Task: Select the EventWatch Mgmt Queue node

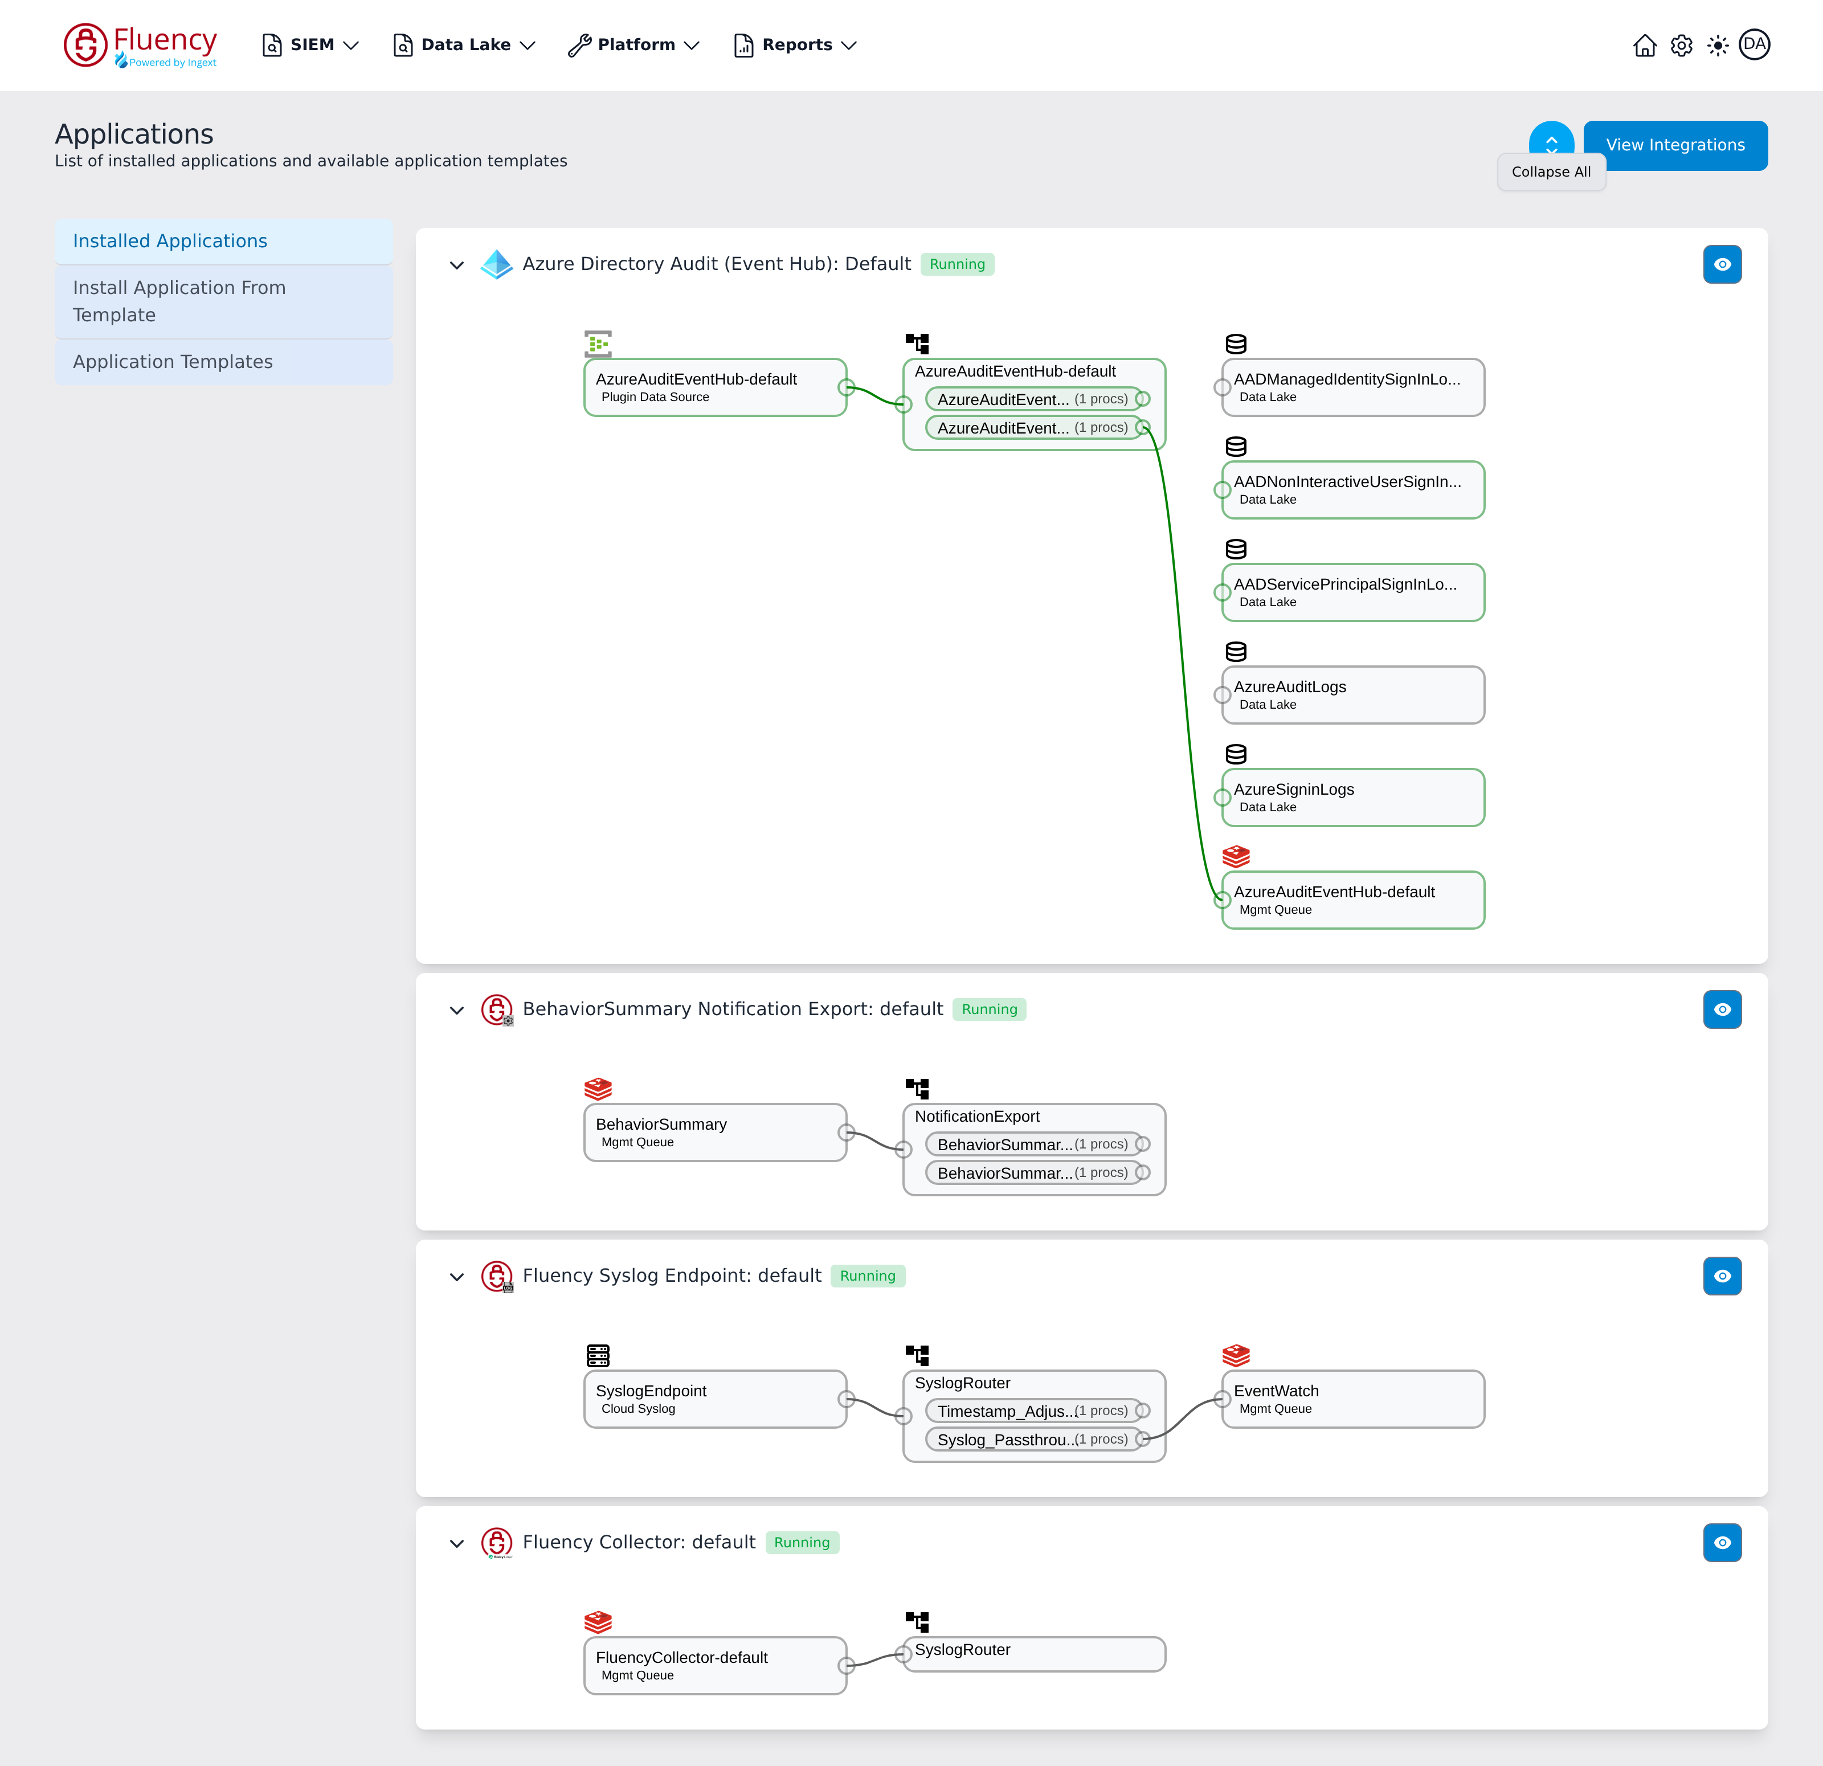Action: point(1352,1399)
